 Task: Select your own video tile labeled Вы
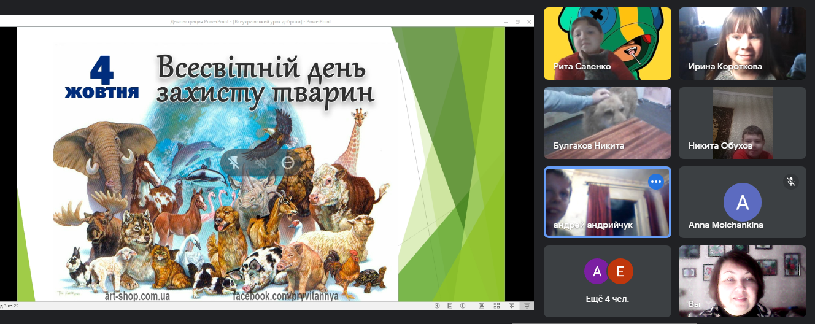(743, 282)
